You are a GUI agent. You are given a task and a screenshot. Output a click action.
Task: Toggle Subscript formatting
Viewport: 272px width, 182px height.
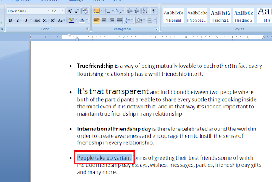[x=45, y=20]
